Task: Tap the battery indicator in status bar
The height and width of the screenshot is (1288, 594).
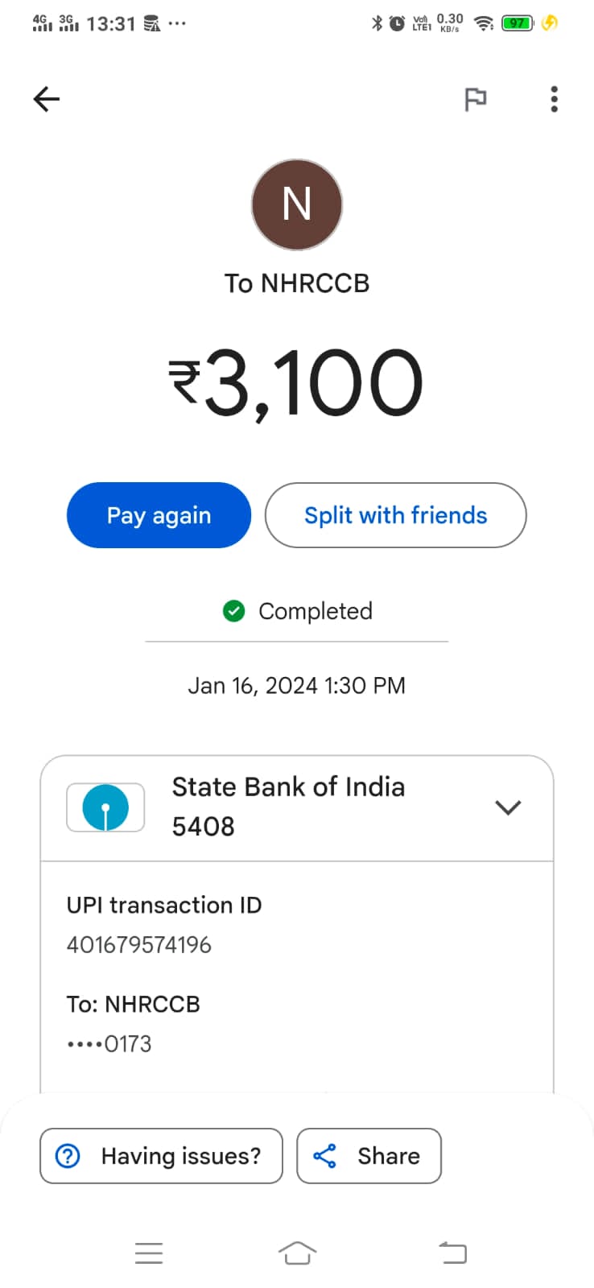Action: tap(517, 23)
